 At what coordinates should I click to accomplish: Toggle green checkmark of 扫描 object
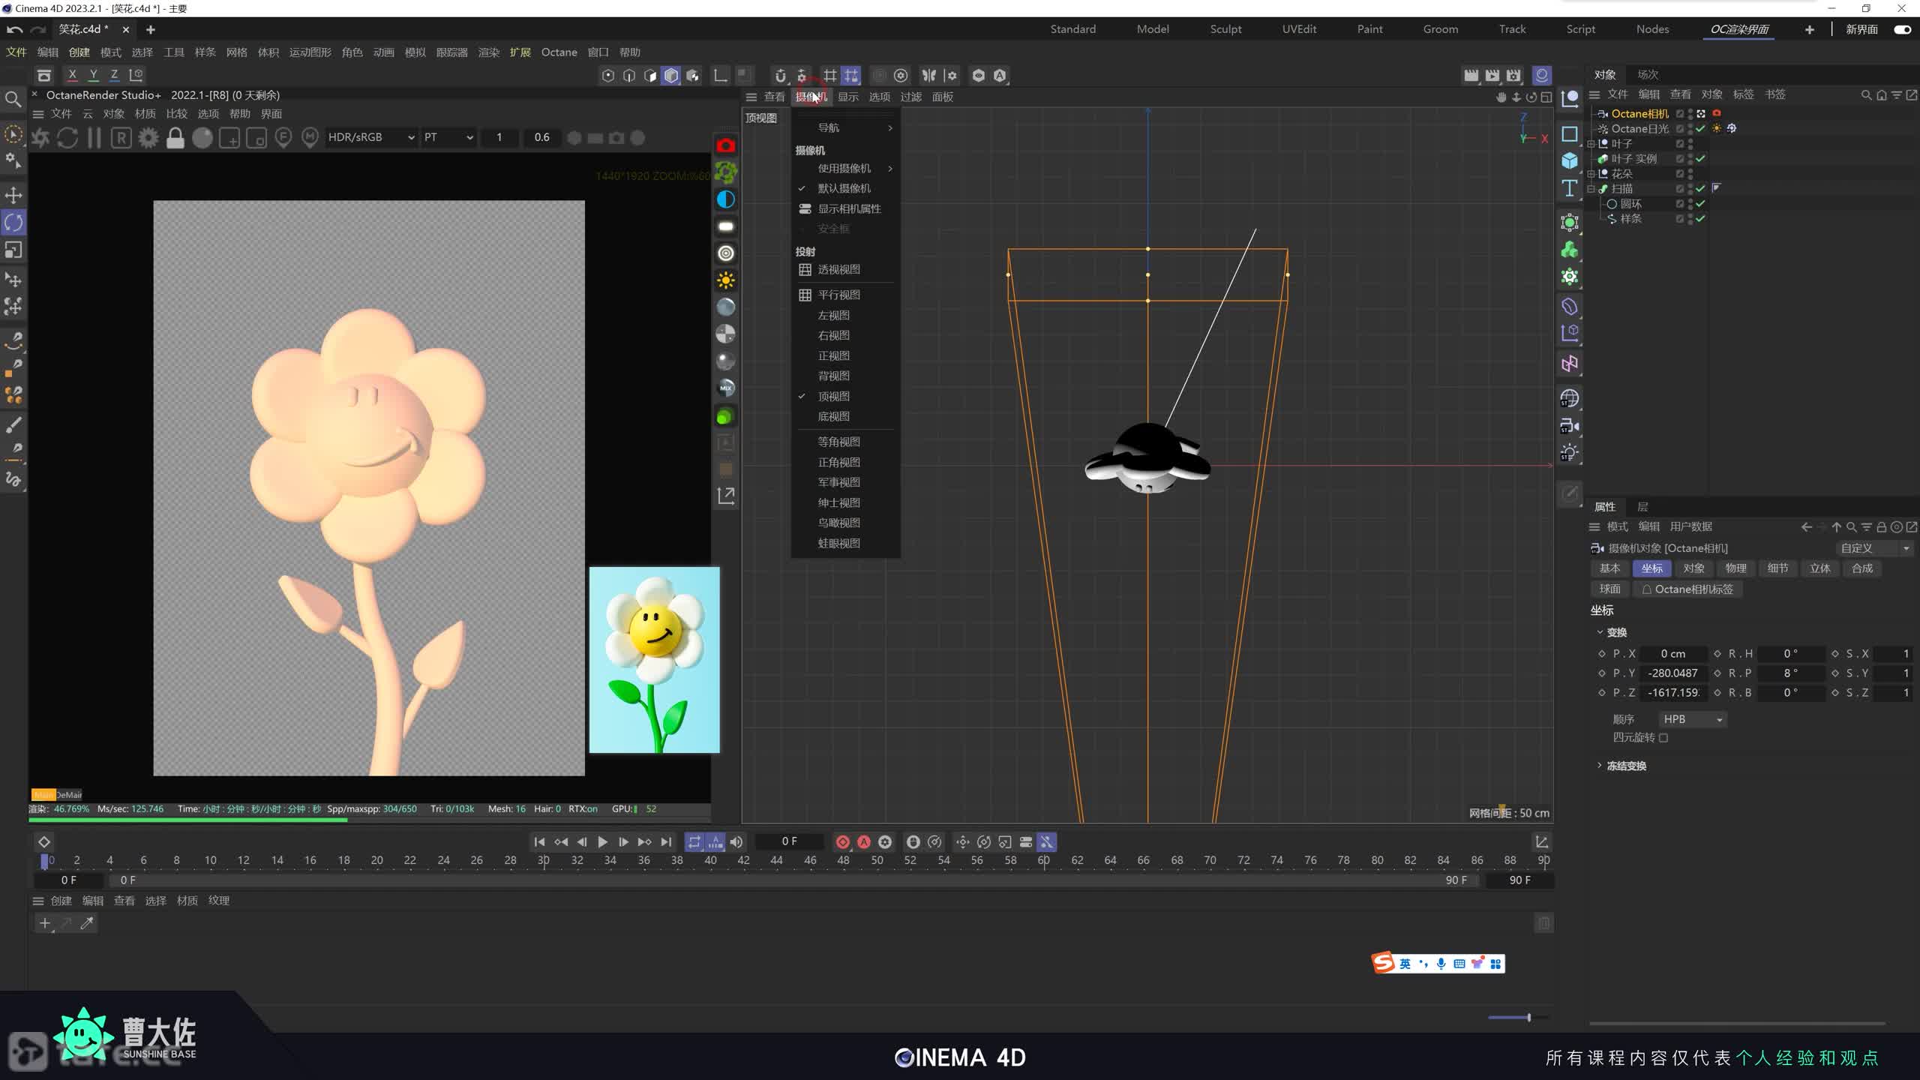[x=1701, y=189]
